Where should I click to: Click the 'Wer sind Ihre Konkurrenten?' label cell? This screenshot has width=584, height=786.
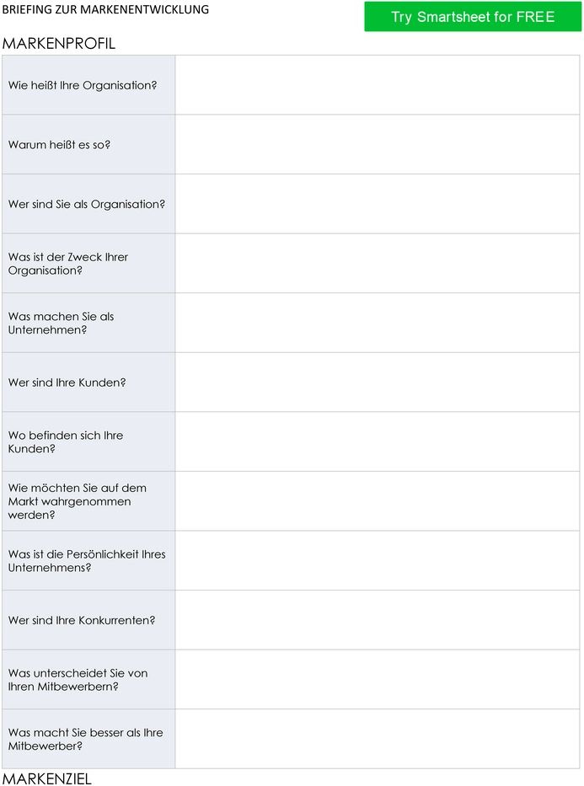click(x=88, y=620)
